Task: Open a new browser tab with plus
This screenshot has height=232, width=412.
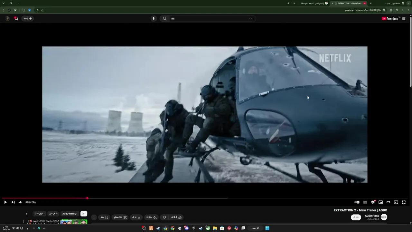Action: (x=288, y=3)
